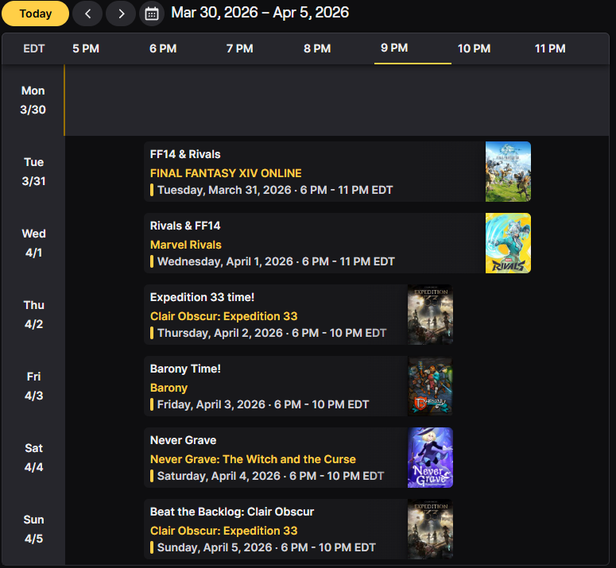The width and height of the screenshot is (616, 568).
Task: Click Wednesday, April 1 time text
Action: coord(276,261)
